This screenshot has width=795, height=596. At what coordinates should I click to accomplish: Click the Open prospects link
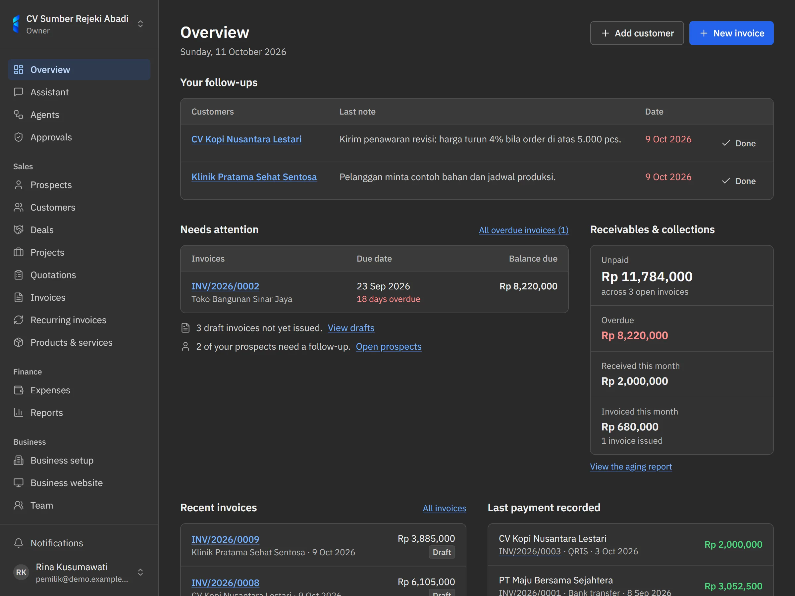pyautogui.click(x=389, y=347)
